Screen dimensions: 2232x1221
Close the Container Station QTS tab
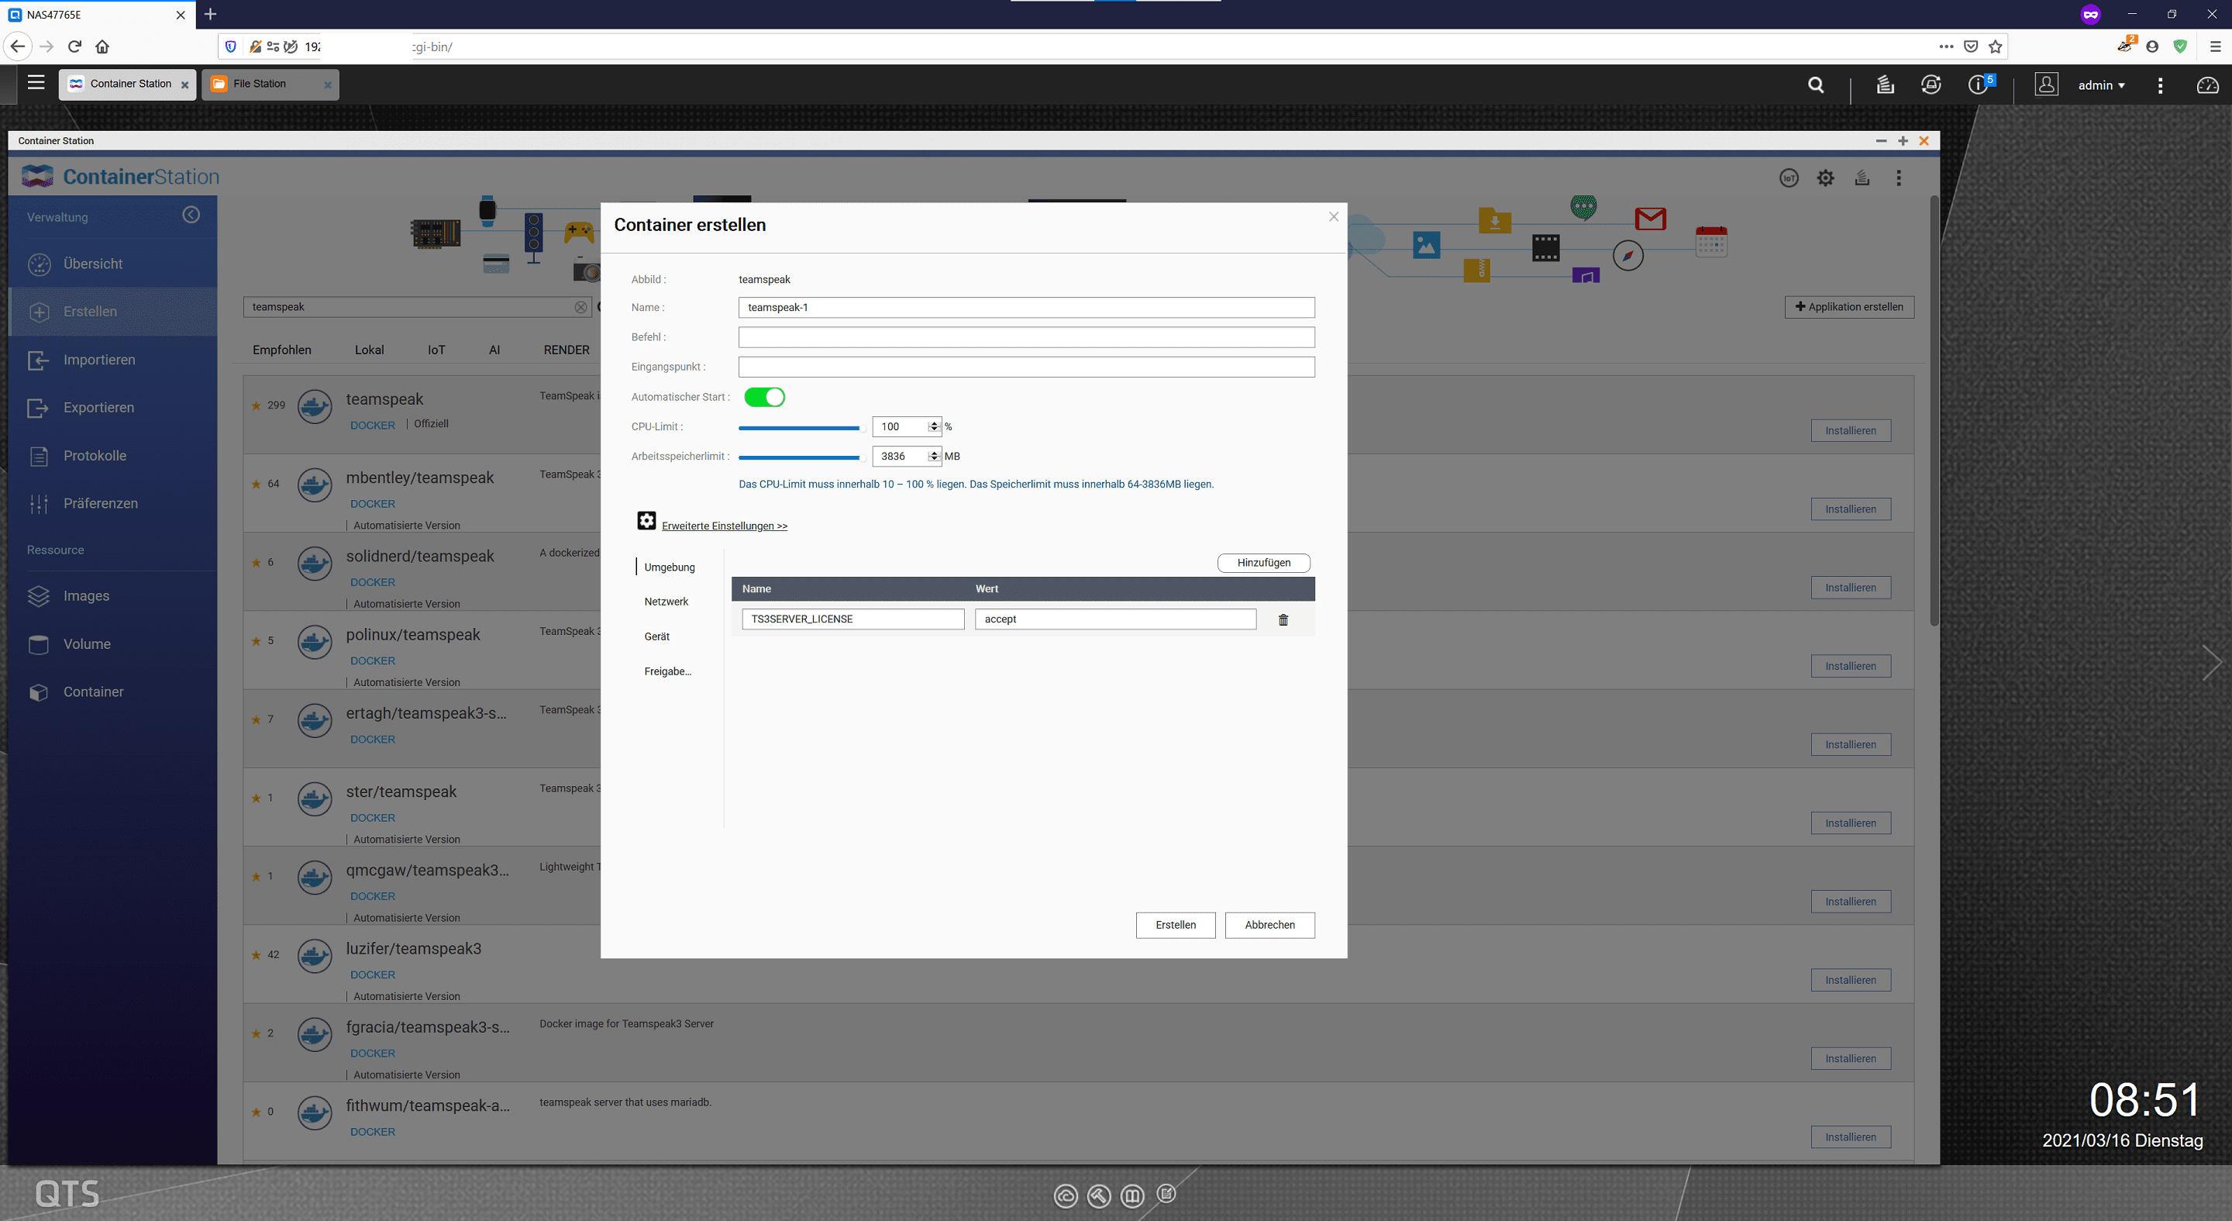tap(184, 85)
